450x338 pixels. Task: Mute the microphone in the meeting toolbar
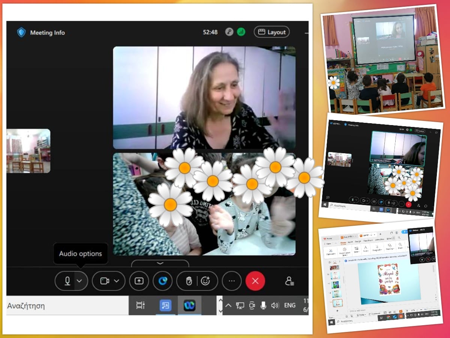pyautogui.click(x=67, y=281)
